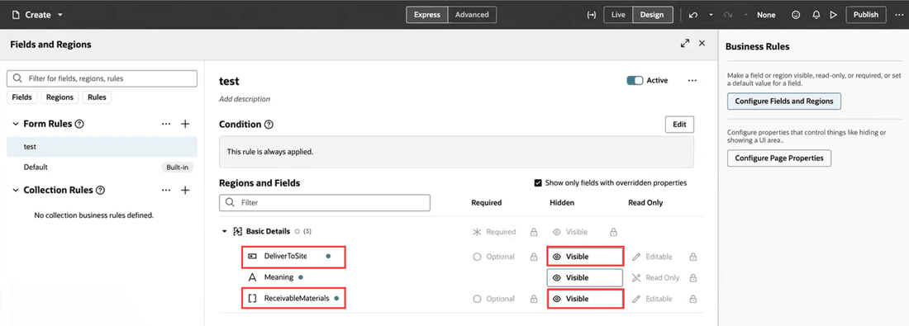
Task: Click the Preview play icon
Action: point(834,15)
